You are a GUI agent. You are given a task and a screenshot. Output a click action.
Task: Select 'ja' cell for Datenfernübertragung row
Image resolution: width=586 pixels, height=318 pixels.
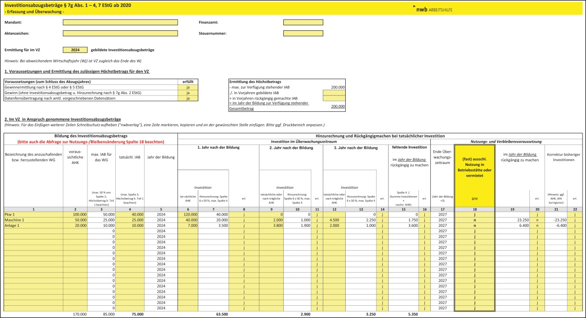(x=188, y=98)
